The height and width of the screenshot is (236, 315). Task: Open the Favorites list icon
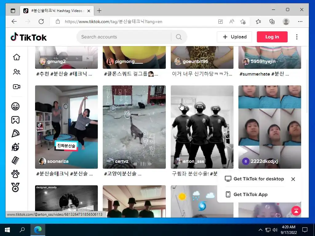pos(258,22)
